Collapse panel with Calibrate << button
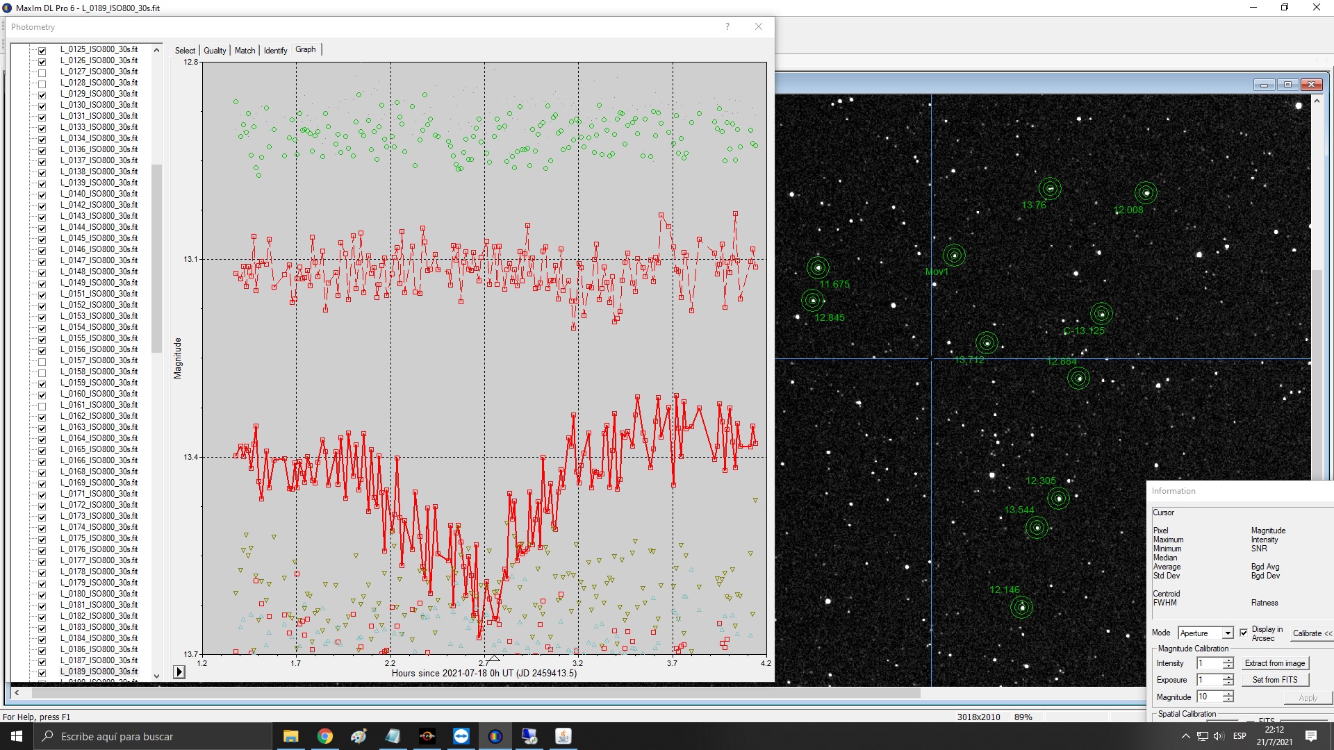 point(1312,633)
